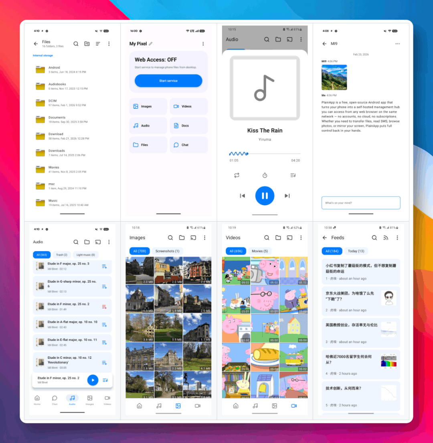The image size is (433, 443).
Task: Open the horizontal dots menu in MI9 chat
Action: (x=397, y=44)
